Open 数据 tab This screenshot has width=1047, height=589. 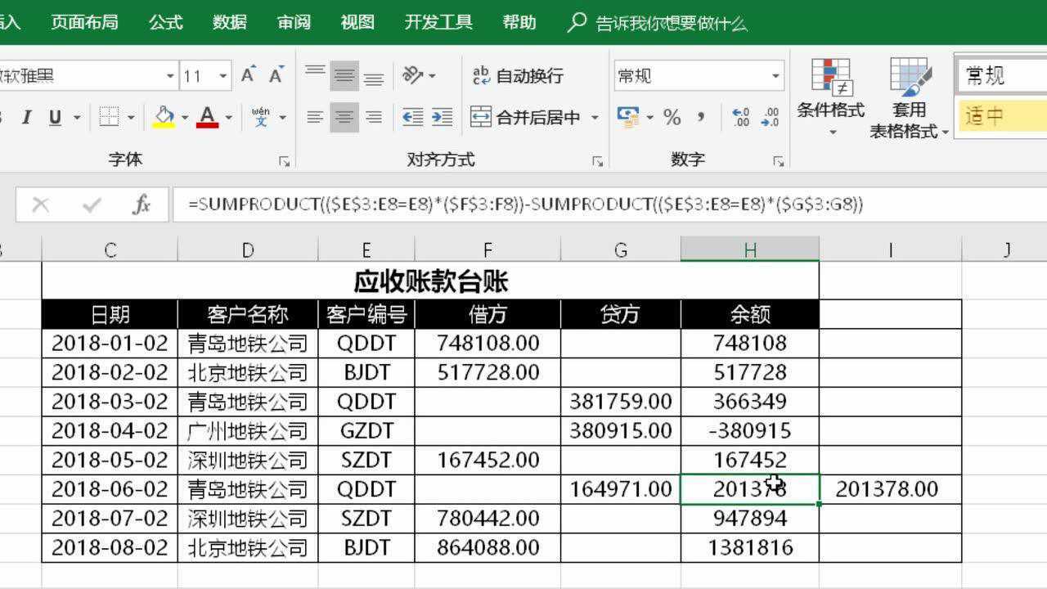pyautogui.click(x=230, y=22)
